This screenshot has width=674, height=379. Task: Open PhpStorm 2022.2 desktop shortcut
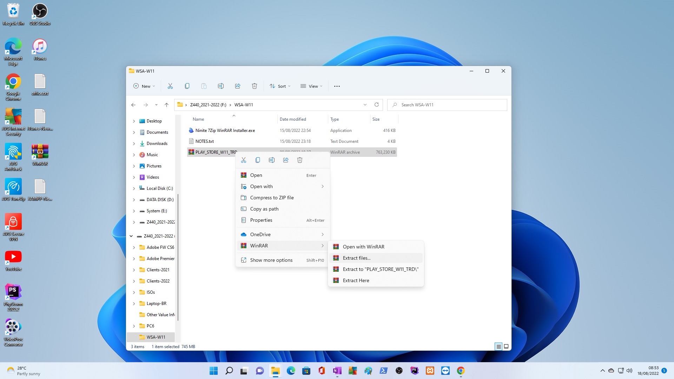coord(13,298)
